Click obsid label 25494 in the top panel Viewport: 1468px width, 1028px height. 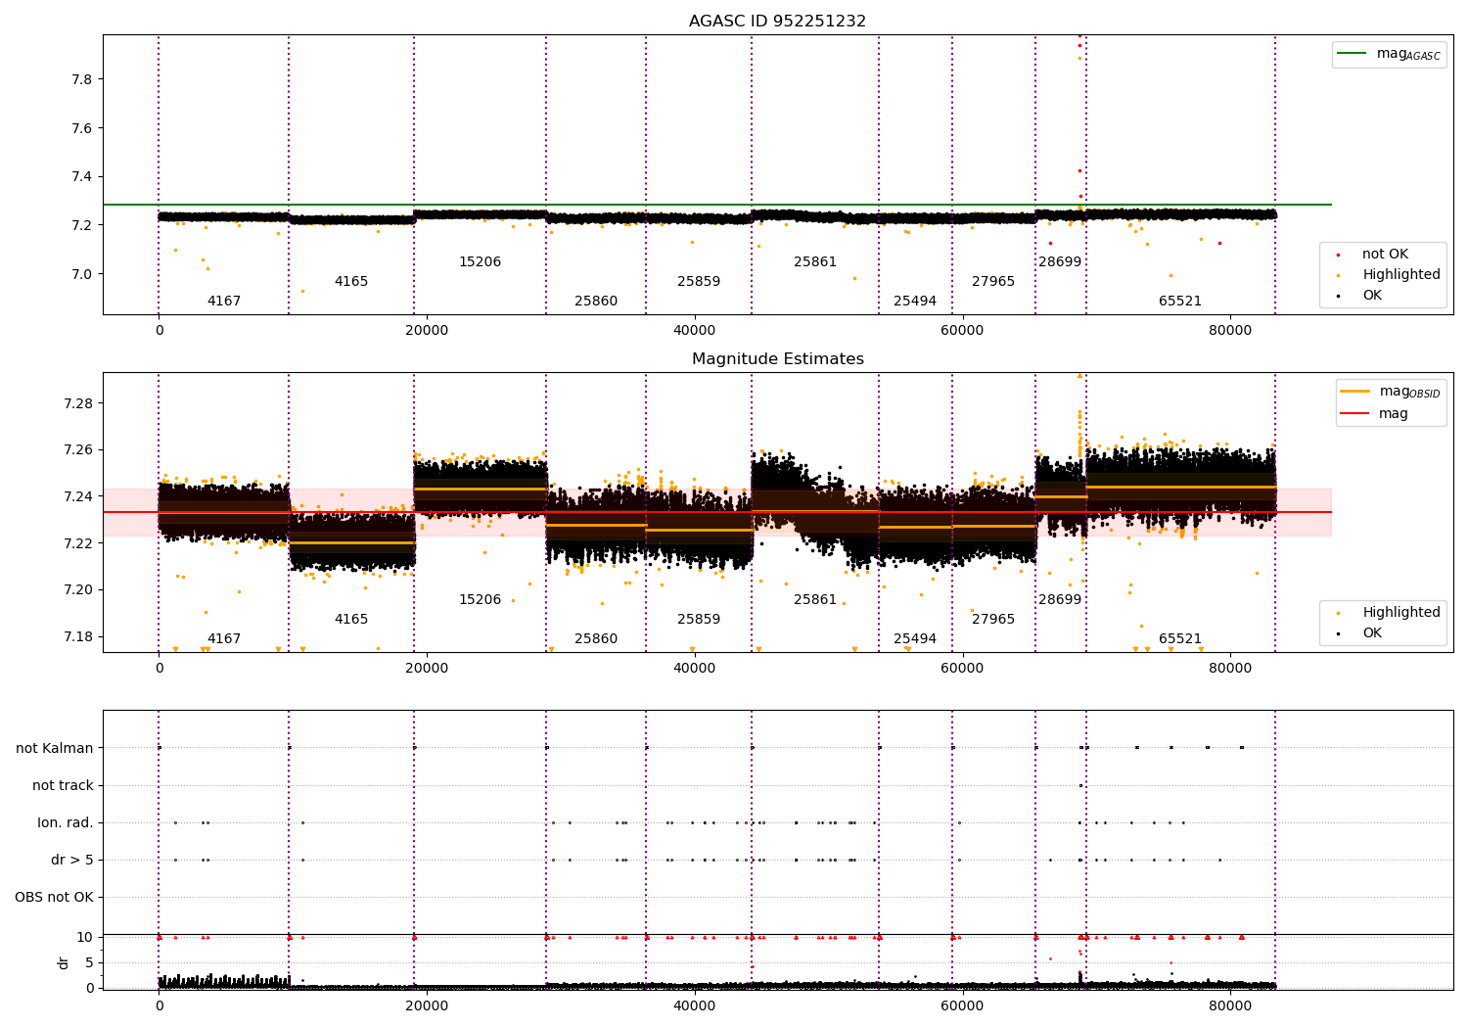[915, 302]
